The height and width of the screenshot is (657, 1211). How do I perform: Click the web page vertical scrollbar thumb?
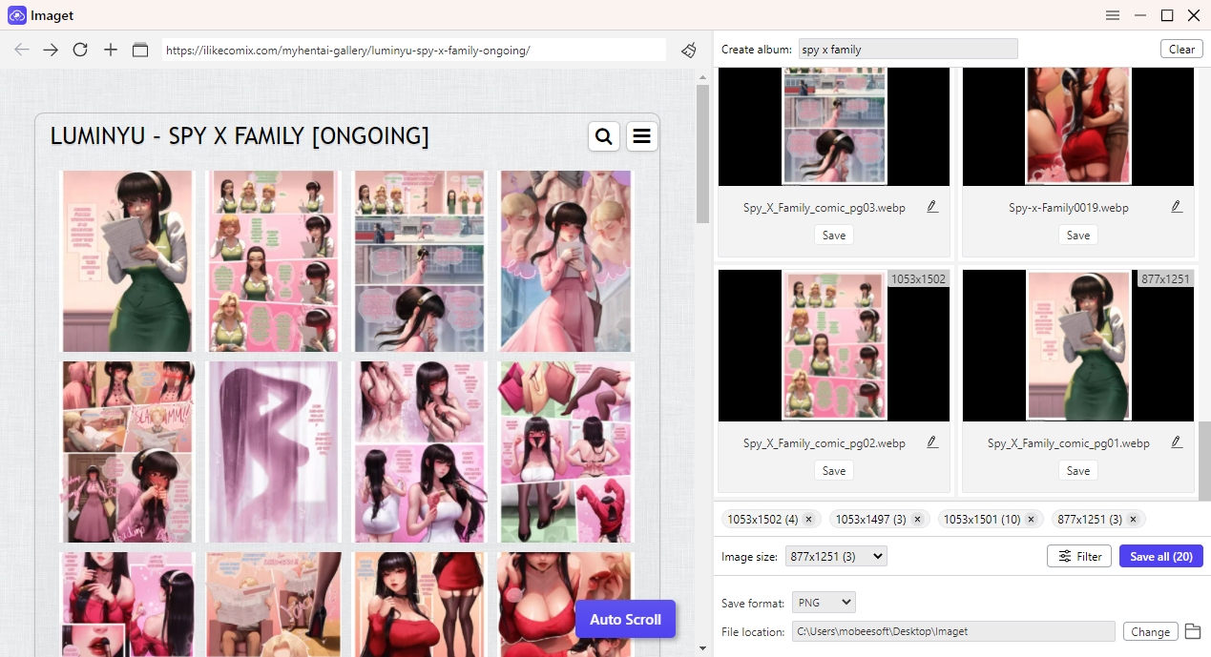(703, 154)
